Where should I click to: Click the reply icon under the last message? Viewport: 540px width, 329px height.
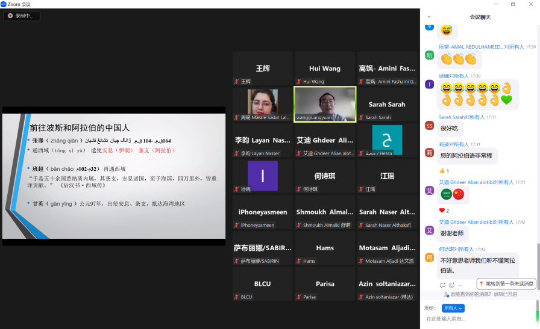click(442, 285)
